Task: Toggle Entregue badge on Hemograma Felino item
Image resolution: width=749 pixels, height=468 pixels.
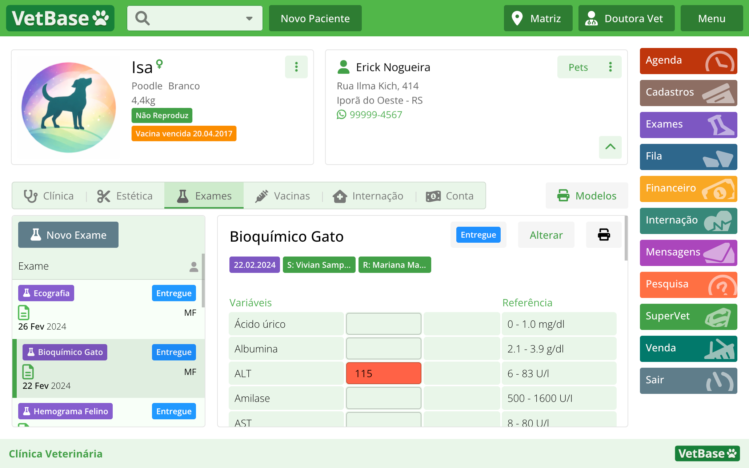Action: 174,411
